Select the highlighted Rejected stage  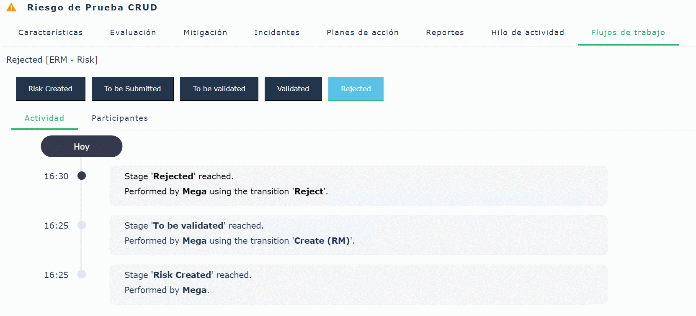tap(356, 89)
